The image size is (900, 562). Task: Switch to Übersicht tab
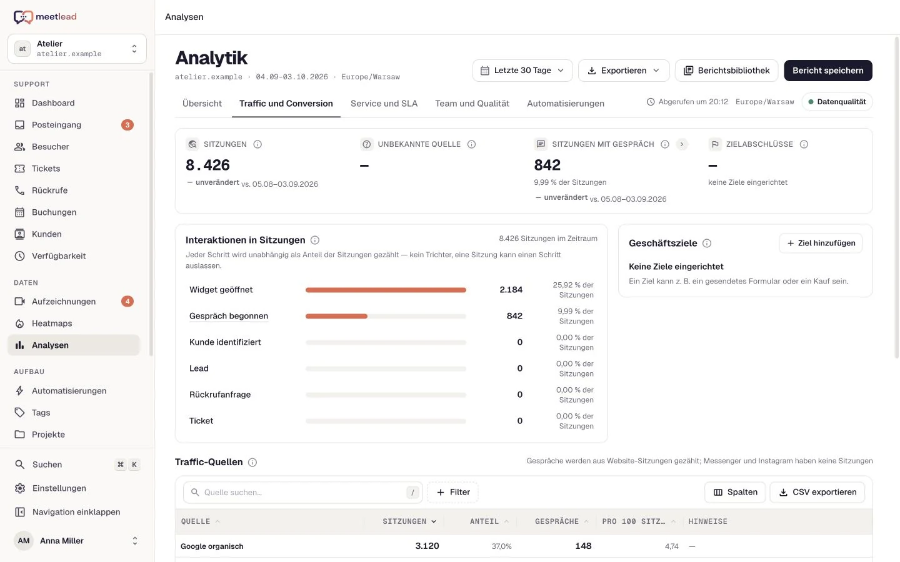point(202,104)
